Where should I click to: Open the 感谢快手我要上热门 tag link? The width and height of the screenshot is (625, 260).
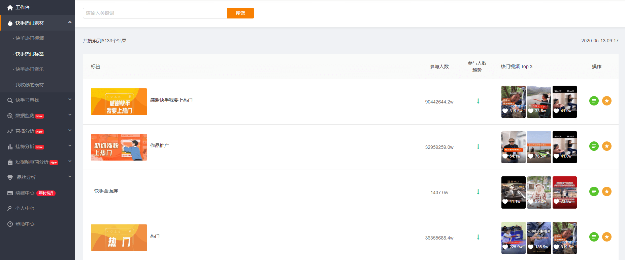(171, 100)
